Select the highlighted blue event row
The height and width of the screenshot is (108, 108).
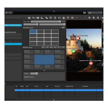[59, 90]
